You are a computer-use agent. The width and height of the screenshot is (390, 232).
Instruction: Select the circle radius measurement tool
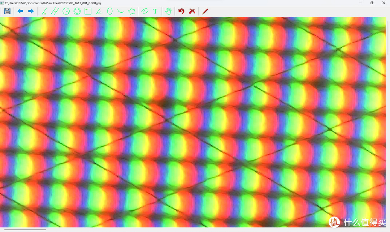coord(66,11)
